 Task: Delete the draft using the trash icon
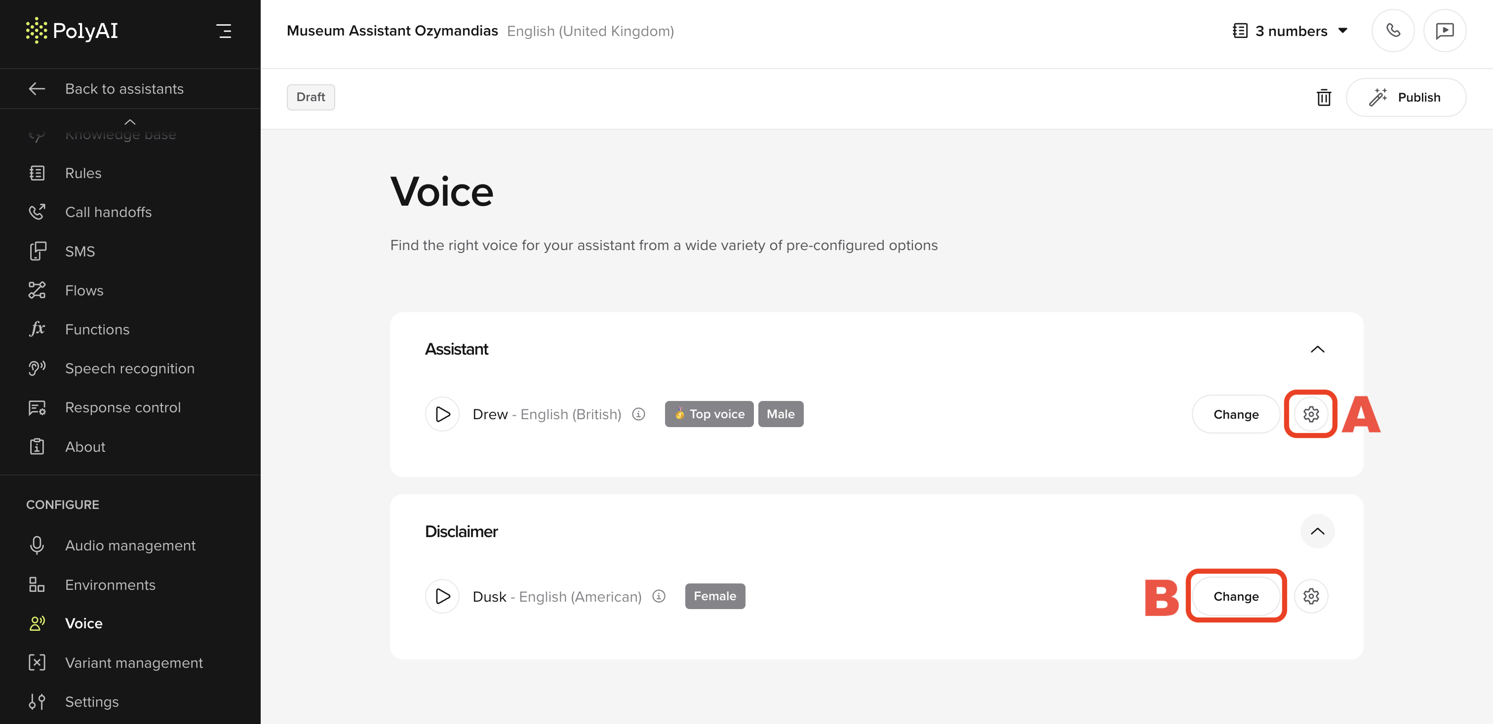point(1324,97)
